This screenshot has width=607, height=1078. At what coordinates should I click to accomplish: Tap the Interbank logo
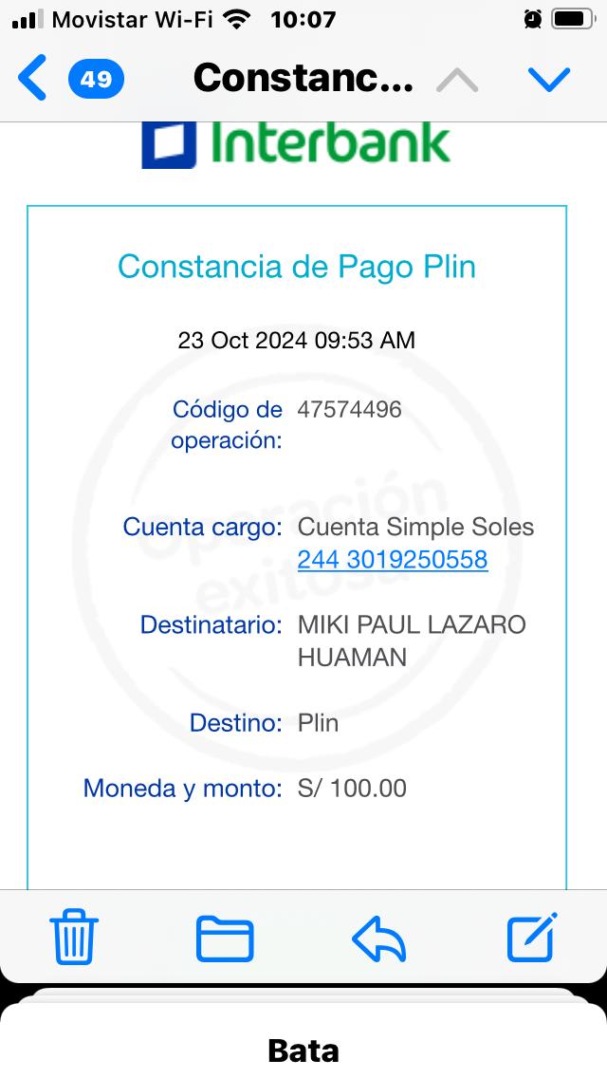pyautogui.click(x=296, y=142)
